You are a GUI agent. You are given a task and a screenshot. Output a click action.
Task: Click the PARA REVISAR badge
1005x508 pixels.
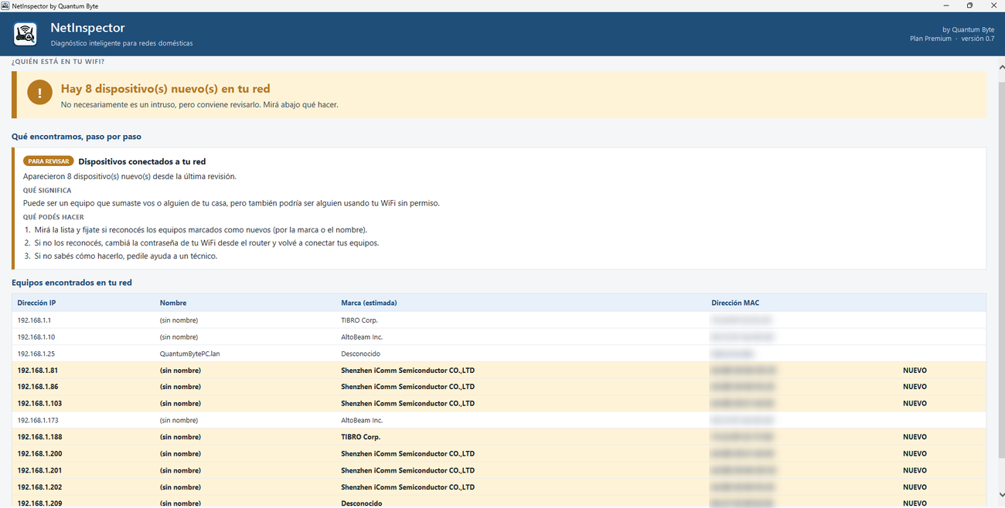pyautogui.click(x=48, y=161)
